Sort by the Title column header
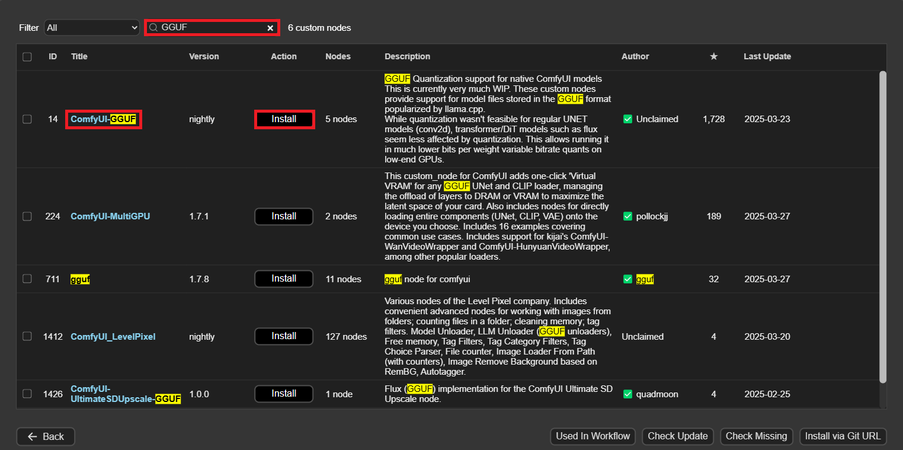Viewport: 903px width, 450px height. [79, 56]
